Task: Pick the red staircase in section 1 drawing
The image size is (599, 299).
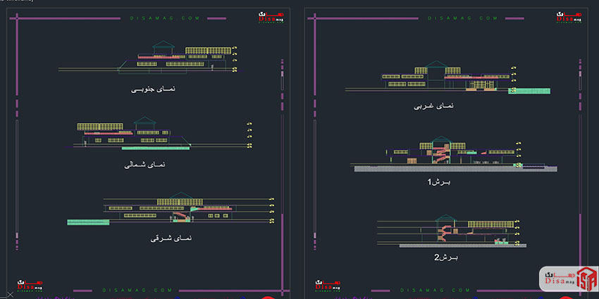Action: click(440, 153)
